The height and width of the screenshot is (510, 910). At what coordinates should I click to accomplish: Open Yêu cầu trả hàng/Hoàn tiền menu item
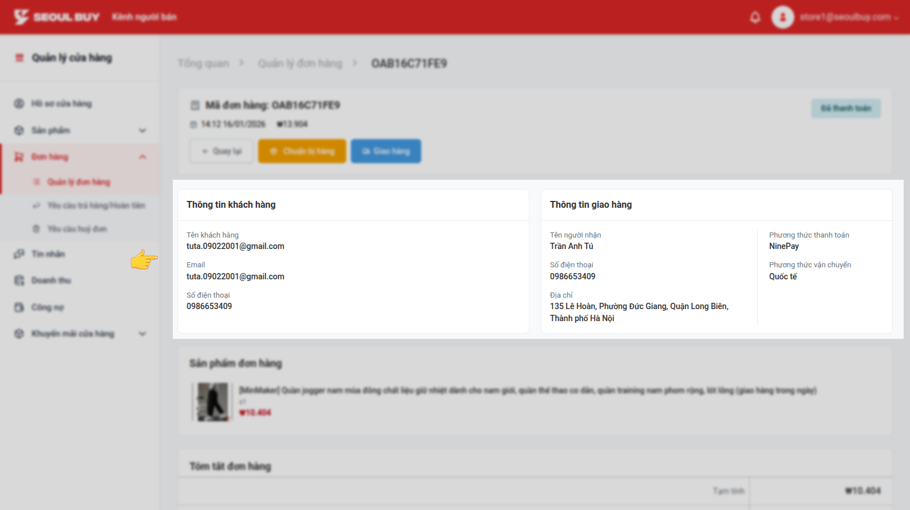pyautogui.click(x=96, y=205)
